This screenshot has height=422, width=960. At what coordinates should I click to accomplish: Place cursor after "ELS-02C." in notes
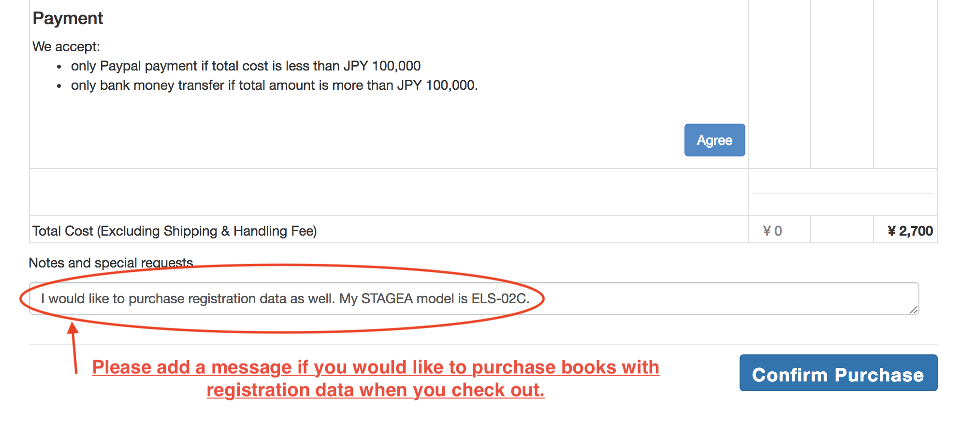[530, 299]
